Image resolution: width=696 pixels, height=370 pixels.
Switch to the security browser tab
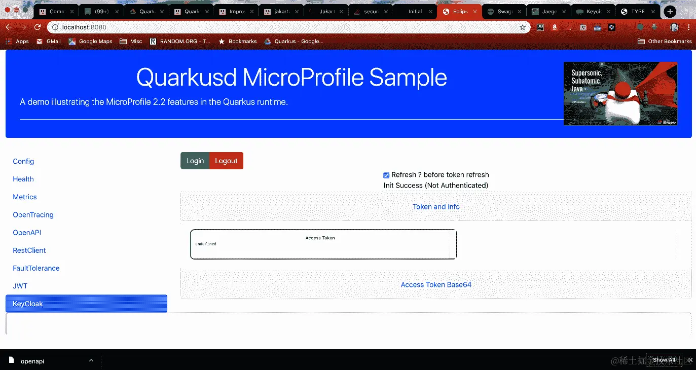[371, 12]
